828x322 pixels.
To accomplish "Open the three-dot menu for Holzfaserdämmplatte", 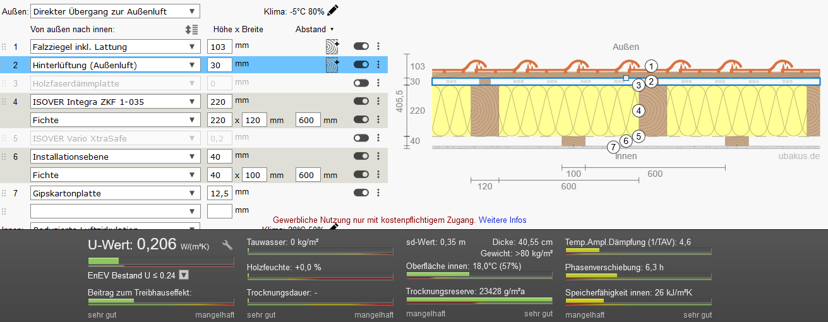I will point(378,83).
